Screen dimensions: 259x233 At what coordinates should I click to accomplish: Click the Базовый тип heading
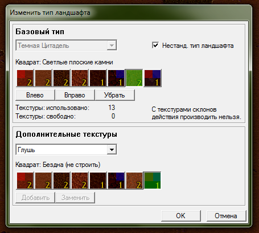pos(40,31)
